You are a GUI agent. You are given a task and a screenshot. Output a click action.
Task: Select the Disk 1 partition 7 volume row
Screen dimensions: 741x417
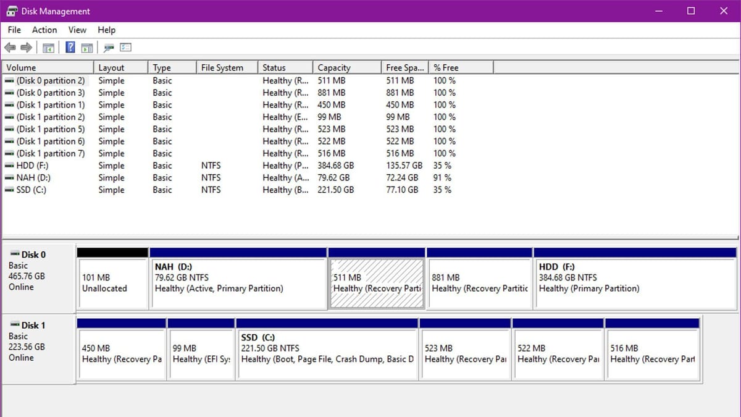pyautogui.click(x=48, y=153)
